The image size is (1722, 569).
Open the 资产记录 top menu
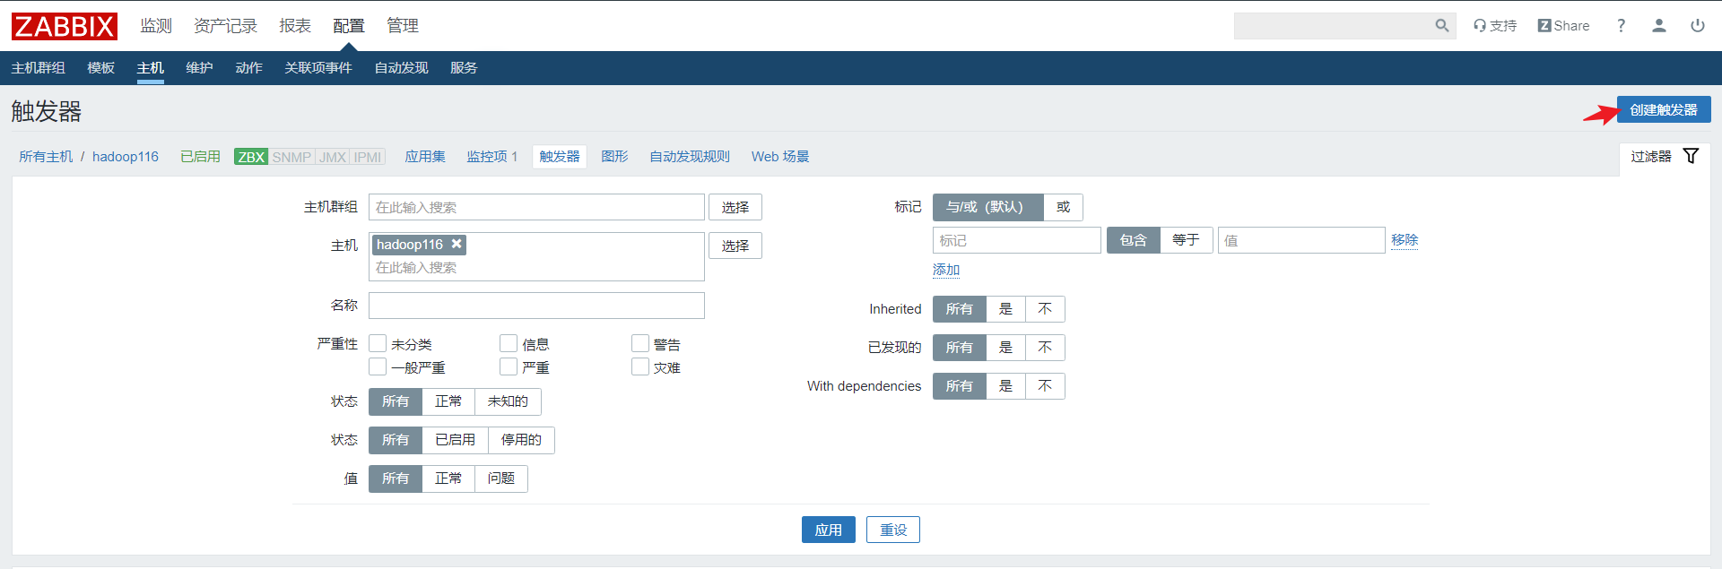pos(226,26)
